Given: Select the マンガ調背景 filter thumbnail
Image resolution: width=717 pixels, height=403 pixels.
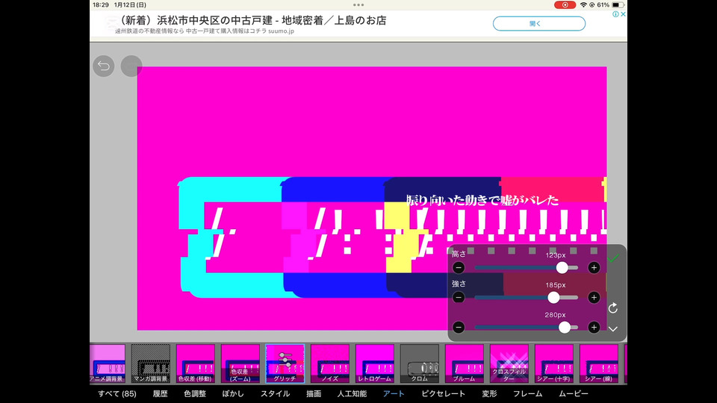Looking at the screenshot, I should [x=151, y=363].
